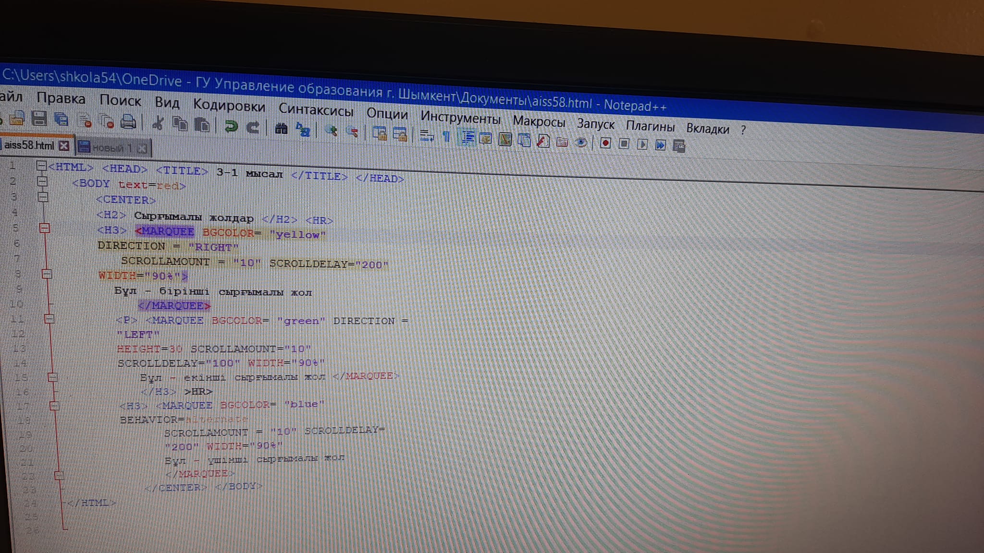Click the highlighted </MARQUEE> closing tag on line 10
Image resolution: width=984 pixels, height=553 pixels.
tap(174, 305)
